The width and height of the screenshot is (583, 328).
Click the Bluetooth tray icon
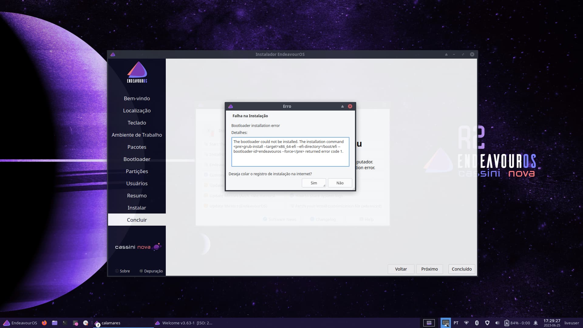tap(477, 323)
